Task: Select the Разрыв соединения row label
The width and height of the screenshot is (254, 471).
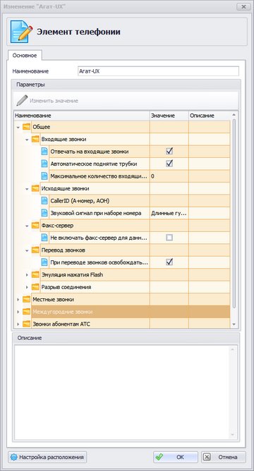Action: pos(66,287)
